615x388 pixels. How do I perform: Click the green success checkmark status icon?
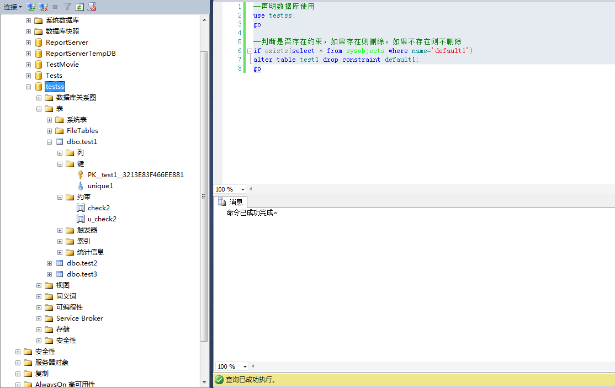219,379
